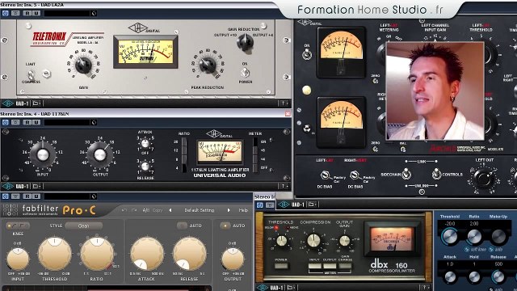The image size is (517, 291).
Task: Click the 1176LN Release knob
Action: (145, 167)
